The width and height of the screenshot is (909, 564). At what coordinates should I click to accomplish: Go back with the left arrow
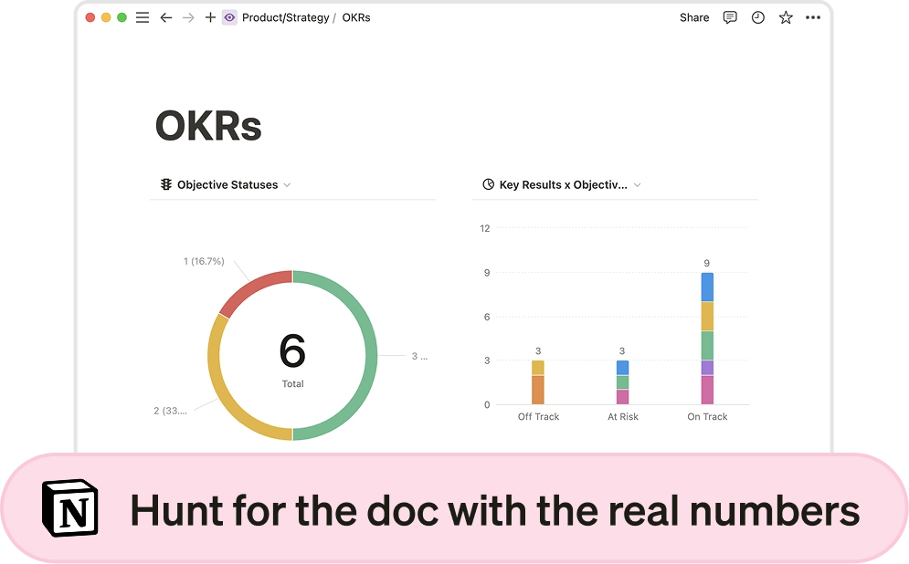pyautogui.click(x=165, y=17)
